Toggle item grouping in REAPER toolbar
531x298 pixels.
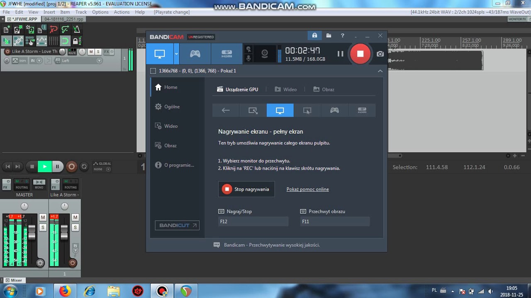pyautogui.click(x=18, y=41)
